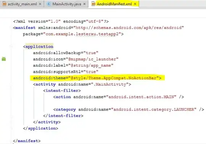This screenshot has height=144, width=206.
Task: Click the .MainActivity activity name
Action: click(109, 84)
